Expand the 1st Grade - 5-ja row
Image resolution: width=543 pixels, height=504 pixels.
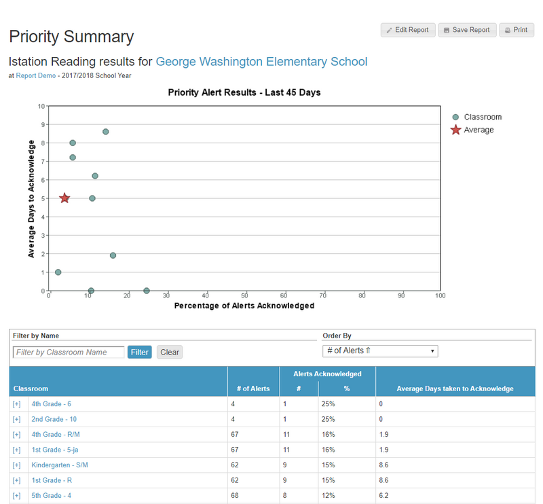click(16, 450)
